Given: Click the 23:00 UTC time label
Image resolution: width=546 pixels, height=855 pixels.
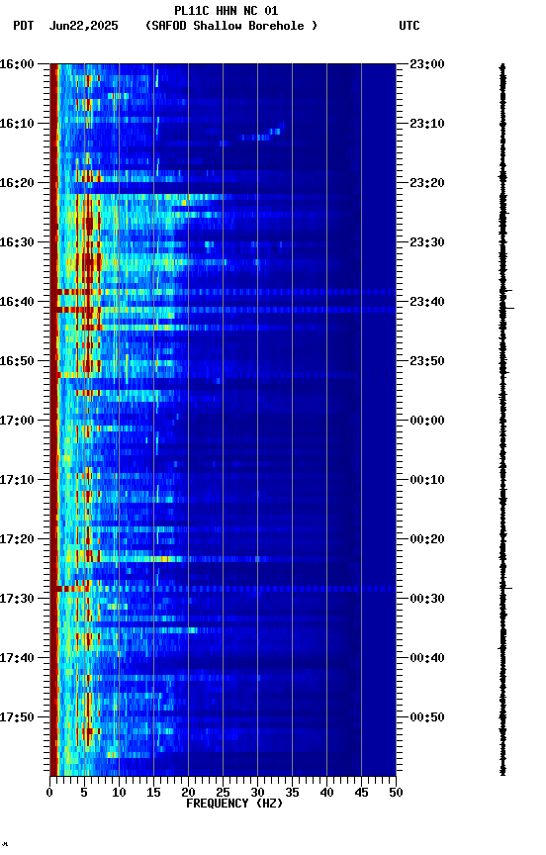Looking at the screenshot, I should (427, 64).
